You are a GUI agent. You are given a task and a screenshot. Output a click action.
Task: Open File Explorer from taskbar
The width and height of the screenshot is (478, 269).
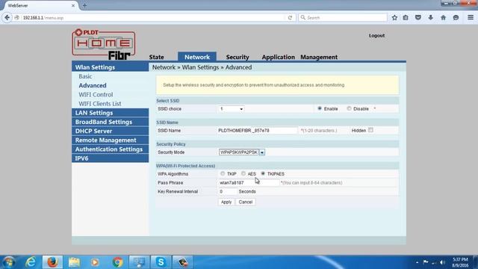click(x=74, y=262)
